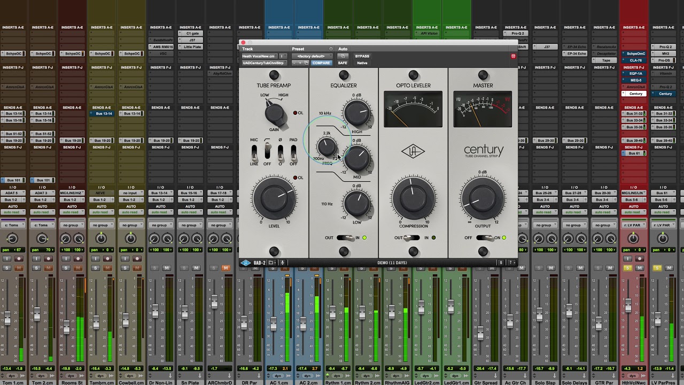
Task: Toggle the SAFE automation button
Action: [343, 63]
